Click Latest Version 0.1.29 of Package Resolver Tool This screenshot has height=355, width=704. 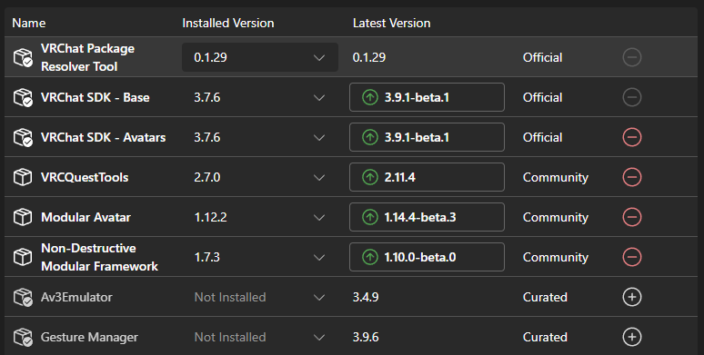(x=369, y=57)
